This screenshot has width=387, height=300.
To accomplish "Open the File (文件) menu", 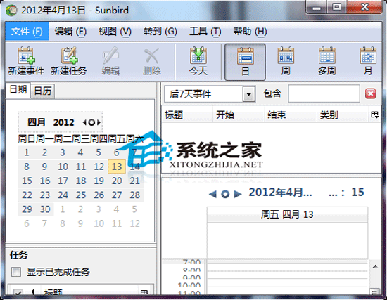I will 27,32.
